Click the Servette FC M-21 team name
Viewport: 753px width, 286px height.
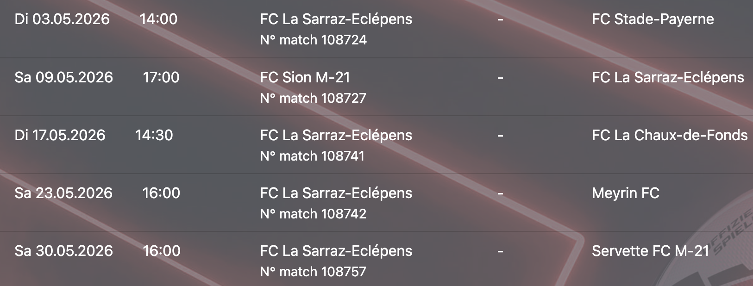click(x=650, y=251)
